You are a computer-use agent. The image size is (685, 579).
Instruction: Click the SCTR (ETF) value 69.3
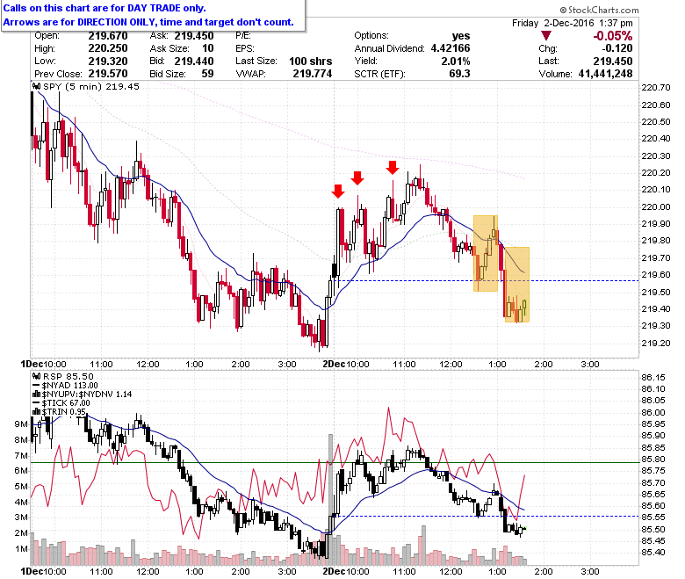tap(459, 74)
